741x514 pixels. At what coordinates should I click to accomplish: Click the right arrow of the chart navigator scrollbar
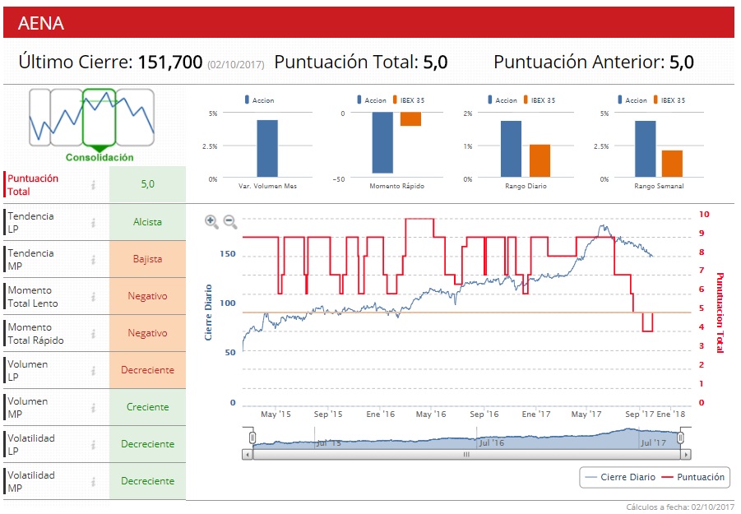click(x=686, y=455)
